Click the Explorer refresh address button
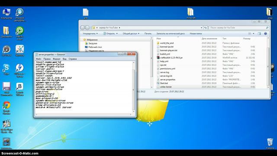The width and height of the screenshot is (277, 156). pyautogui.click(x=205, y=28)
